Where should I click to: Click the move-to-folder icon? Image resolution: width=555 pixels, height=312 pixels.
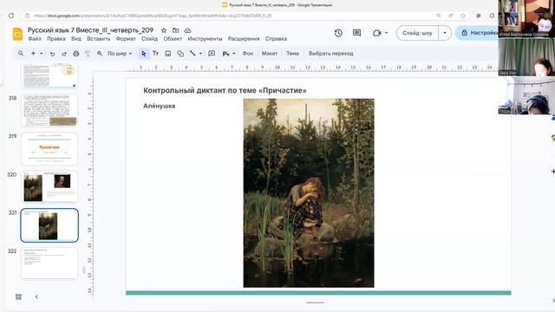175,30
